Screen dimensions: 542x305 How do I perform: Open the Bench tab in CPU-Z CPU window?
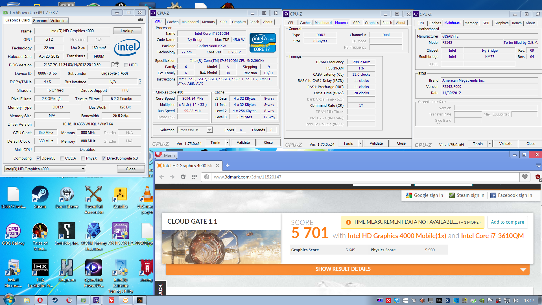[x=254, y=22]
